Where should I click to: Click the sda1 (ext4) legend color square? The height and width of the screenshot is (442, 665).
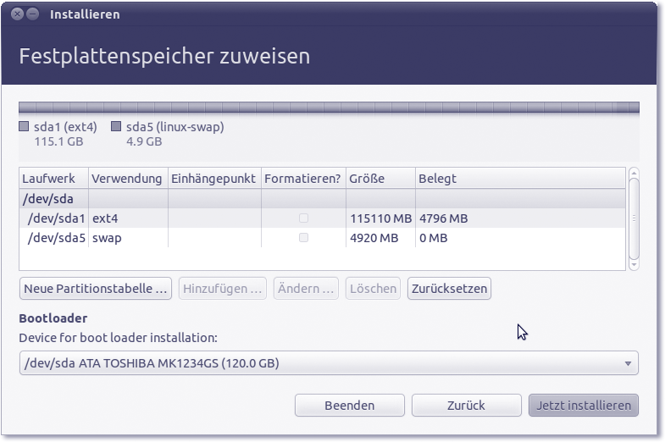click(x=24, y=127)
